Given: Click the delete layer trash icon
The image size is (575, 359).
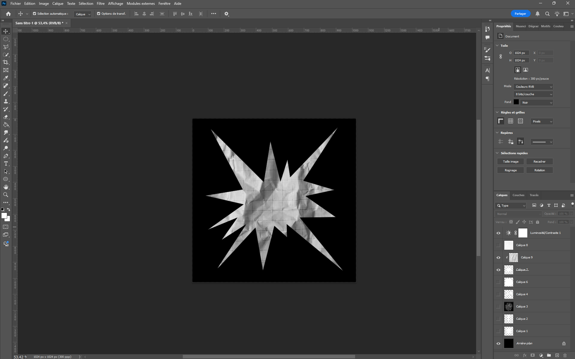Looking at the screenshot, I should (565, 355).
